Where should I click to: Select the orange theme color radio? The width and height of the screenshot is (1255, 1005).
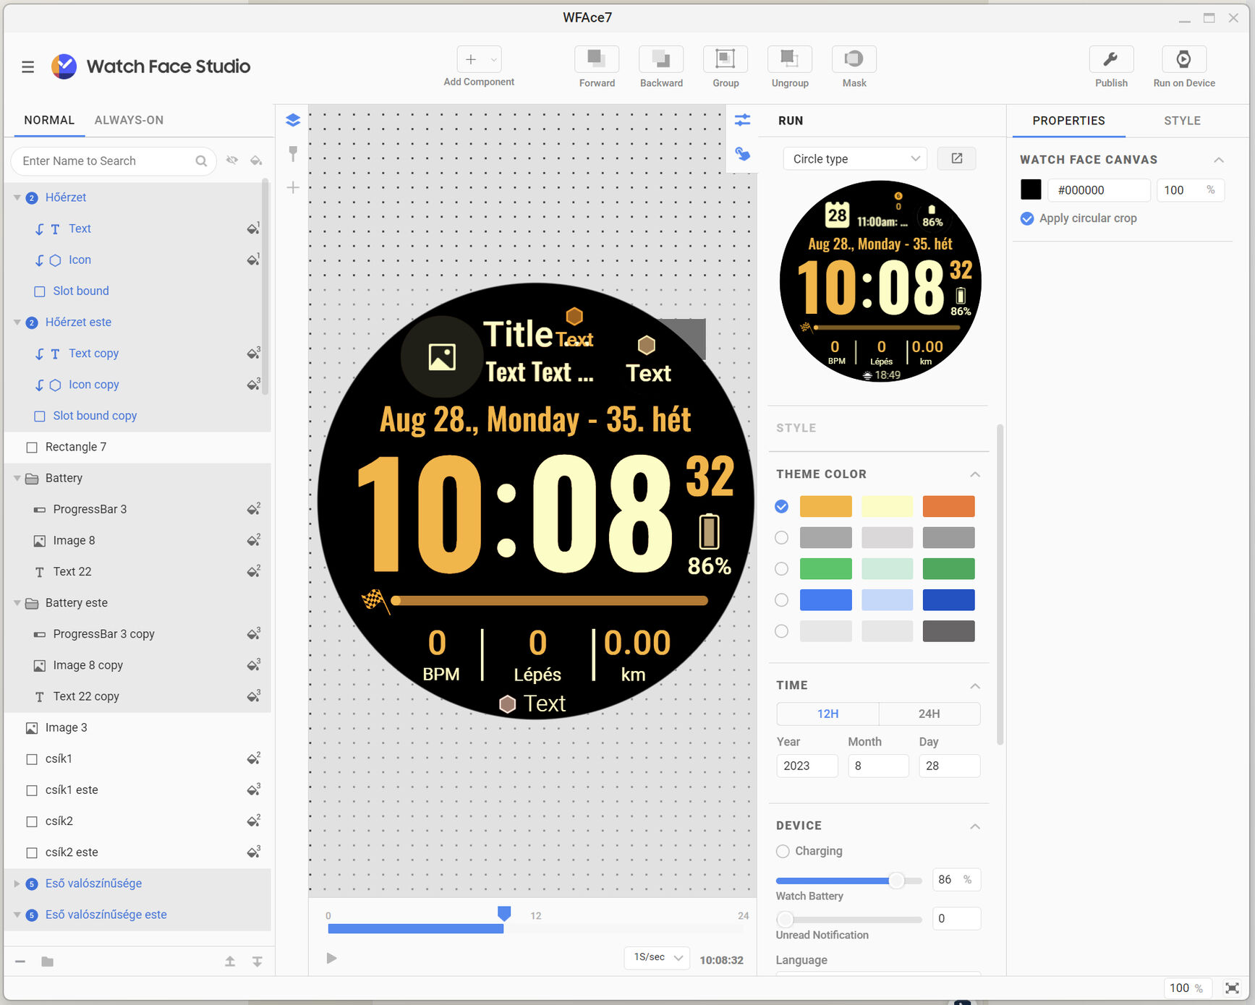(x=781, y=506)
